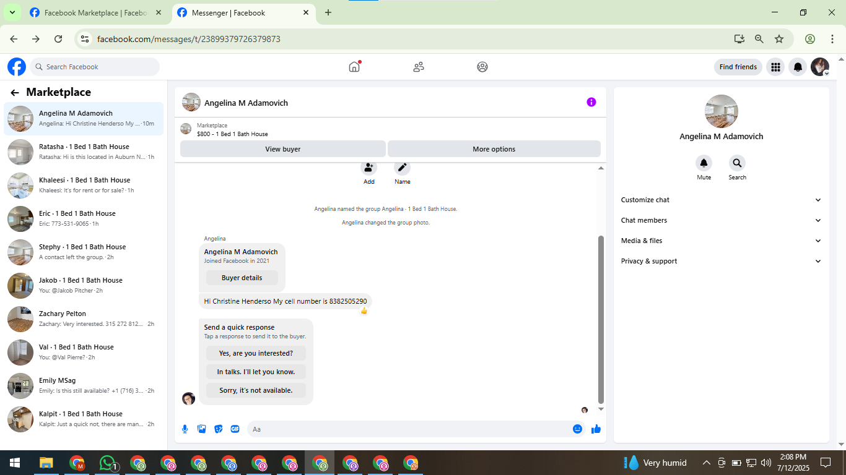Bookmark this page with the star icon
The image size is (846, 475).
pyautogui.click(x=779, y=39)
